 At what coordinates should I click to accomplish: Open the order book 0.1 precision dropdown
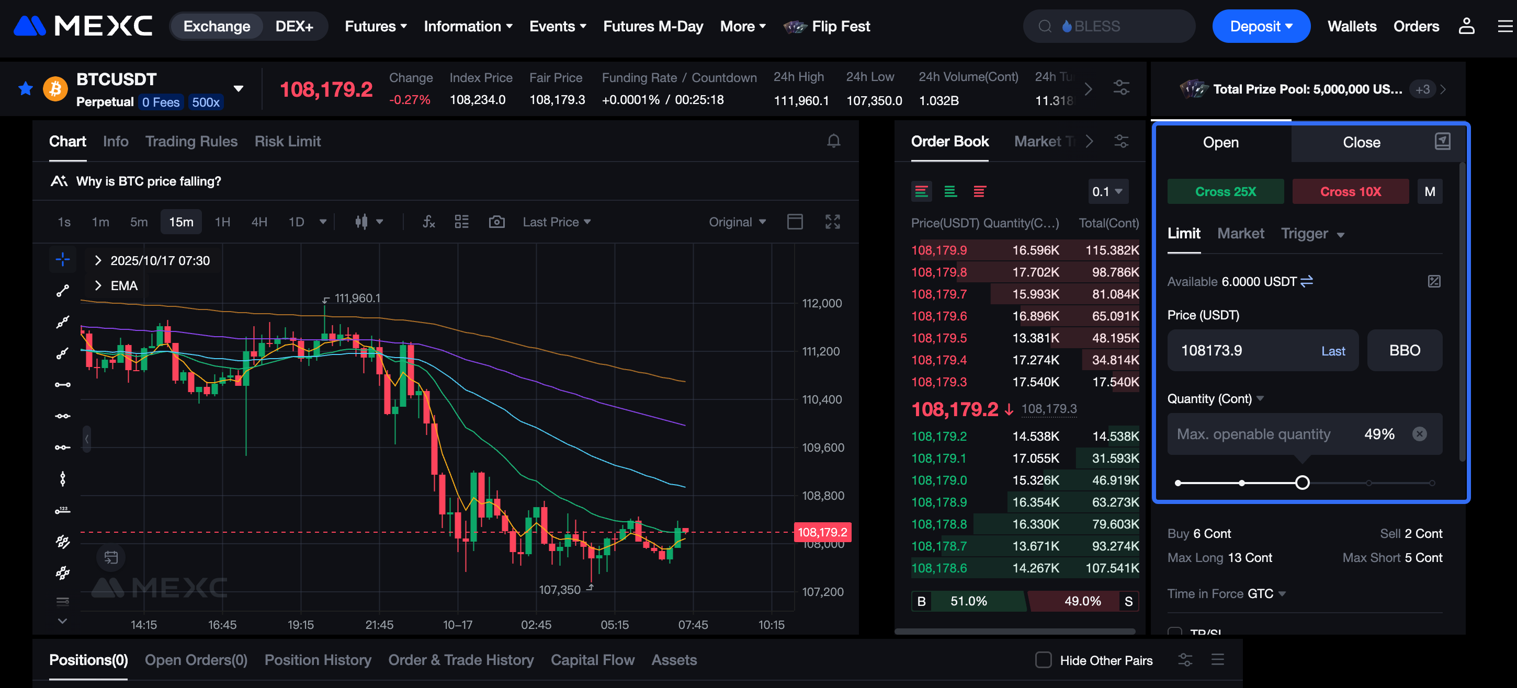tap(1106, 192)
